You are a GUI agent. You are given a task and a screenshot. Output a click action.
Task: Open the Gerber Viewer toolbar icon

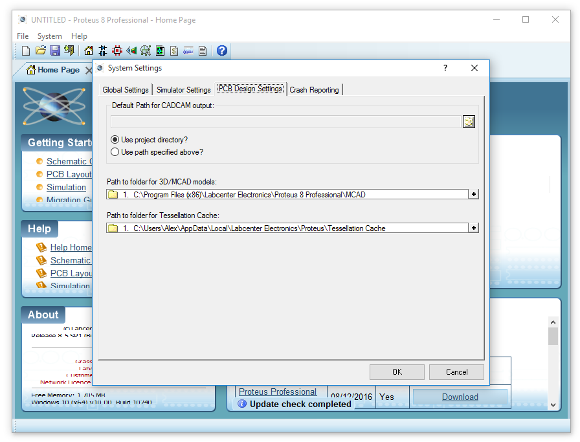pos(146,50)
